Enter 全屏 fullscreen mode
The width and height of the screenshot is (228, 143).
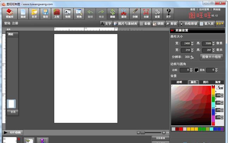click(x=146, y=13)
